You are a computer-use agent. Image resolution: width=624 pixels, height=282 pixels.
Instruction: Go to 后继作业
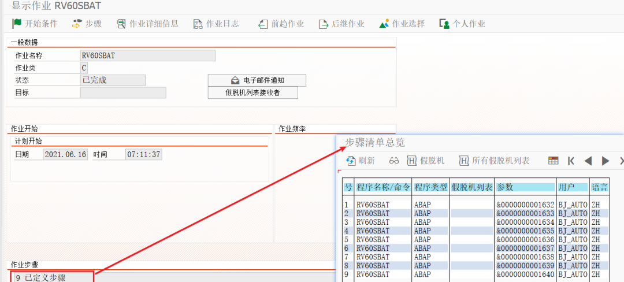[x=341, y=24]
